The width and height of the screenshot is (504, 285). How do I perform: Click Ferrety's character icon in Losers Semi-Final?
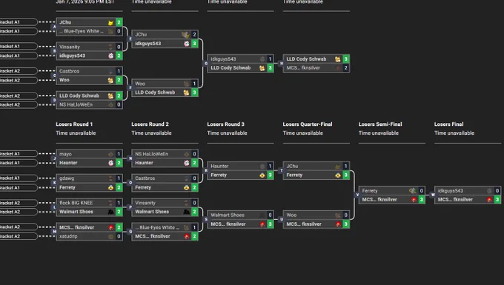pos(413,191)
